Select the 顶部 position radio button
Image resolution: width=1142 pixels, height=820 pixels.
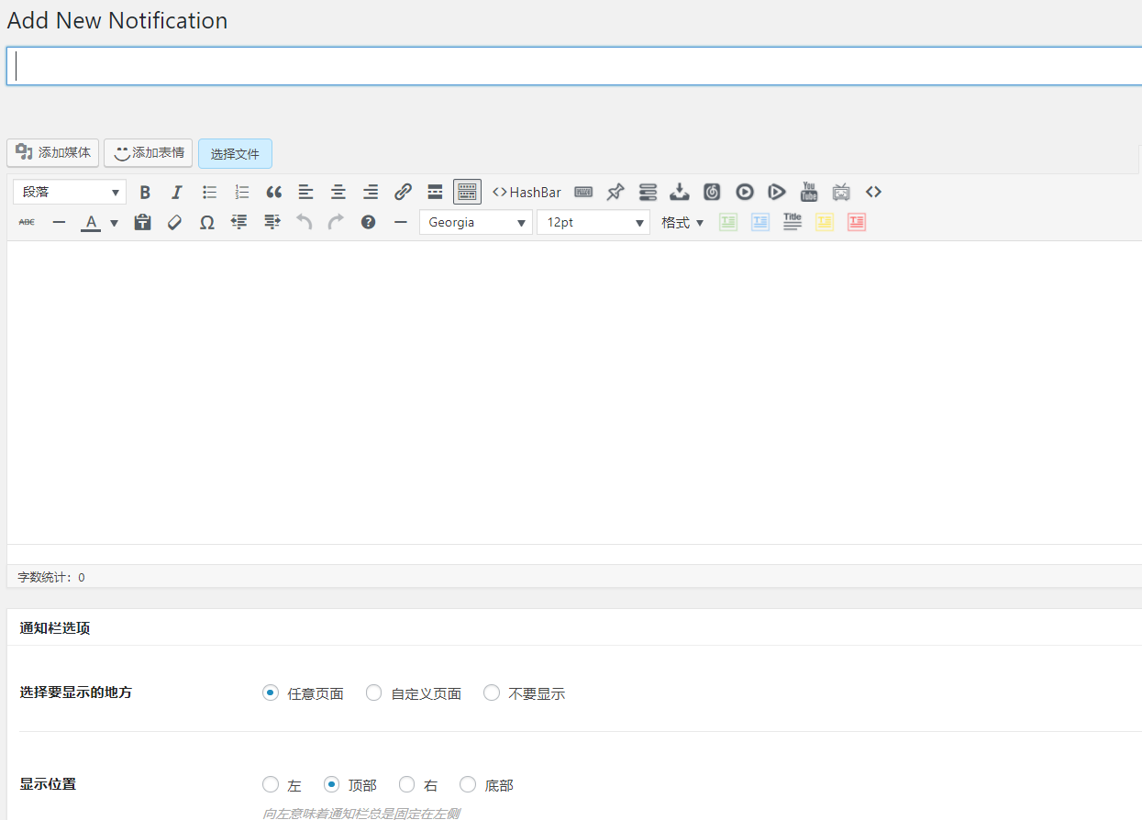click(x=332, y=784)
